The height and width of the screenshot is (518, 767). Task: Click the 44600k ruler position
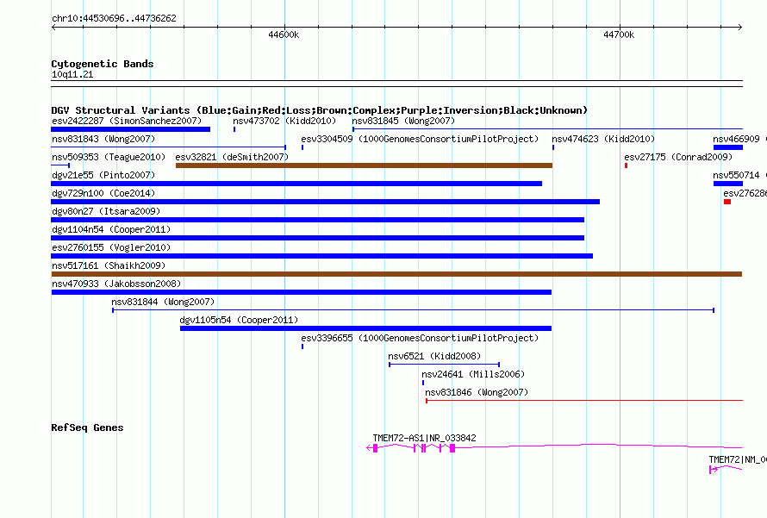pos(284,34)
